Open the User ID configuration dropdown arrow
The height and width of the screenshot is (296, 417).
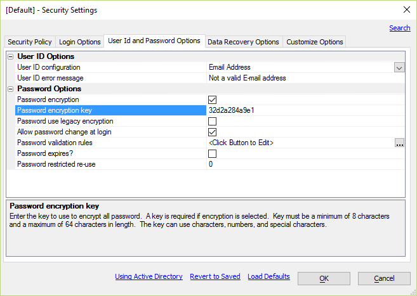tap(399, 67)
